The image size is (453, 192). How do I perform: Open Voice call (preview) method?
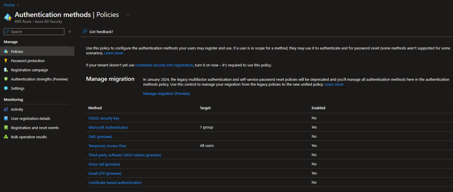[104, 164]
